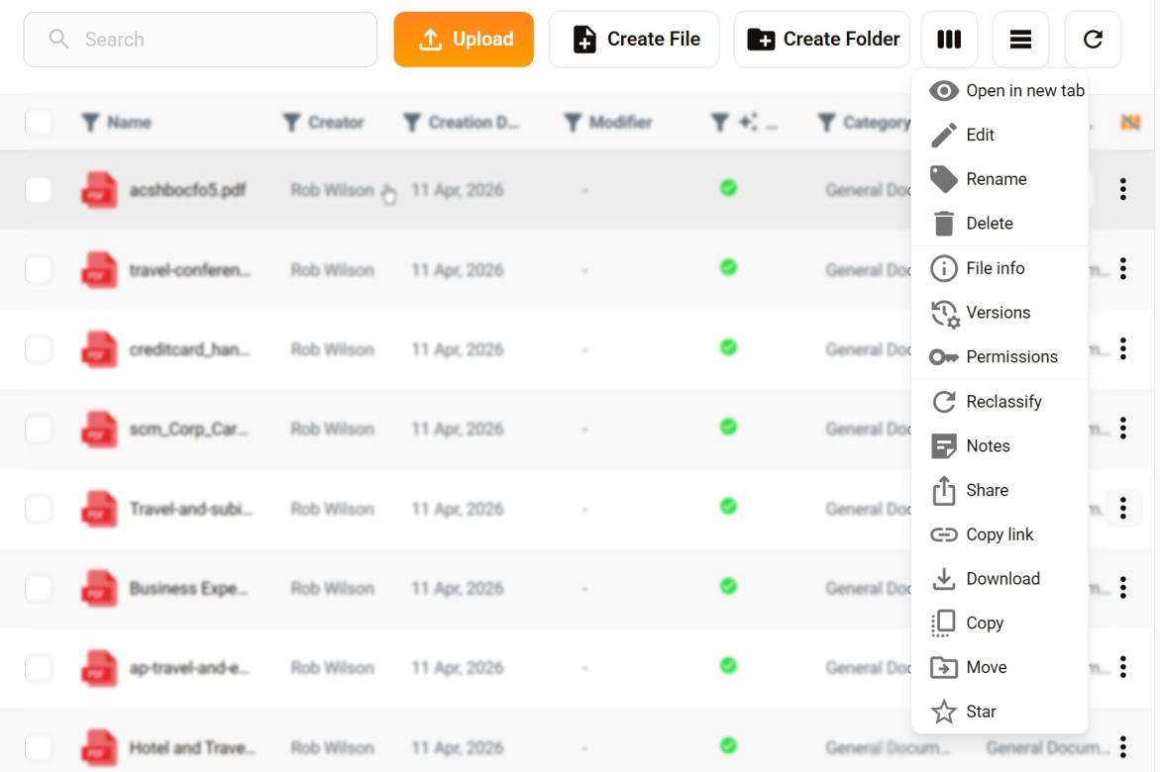Image resolution: width=1160 pixels, height=772 pixels.
Task: Click Rob Wilson in creditcard_han... row
Action: pyautogui.click(x=332, y=349)
